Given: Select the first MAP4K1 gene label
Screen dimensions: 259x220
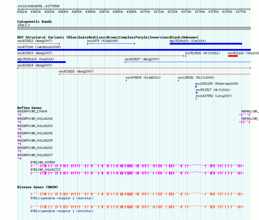Looking at the screenshot, I should [250, 112].
